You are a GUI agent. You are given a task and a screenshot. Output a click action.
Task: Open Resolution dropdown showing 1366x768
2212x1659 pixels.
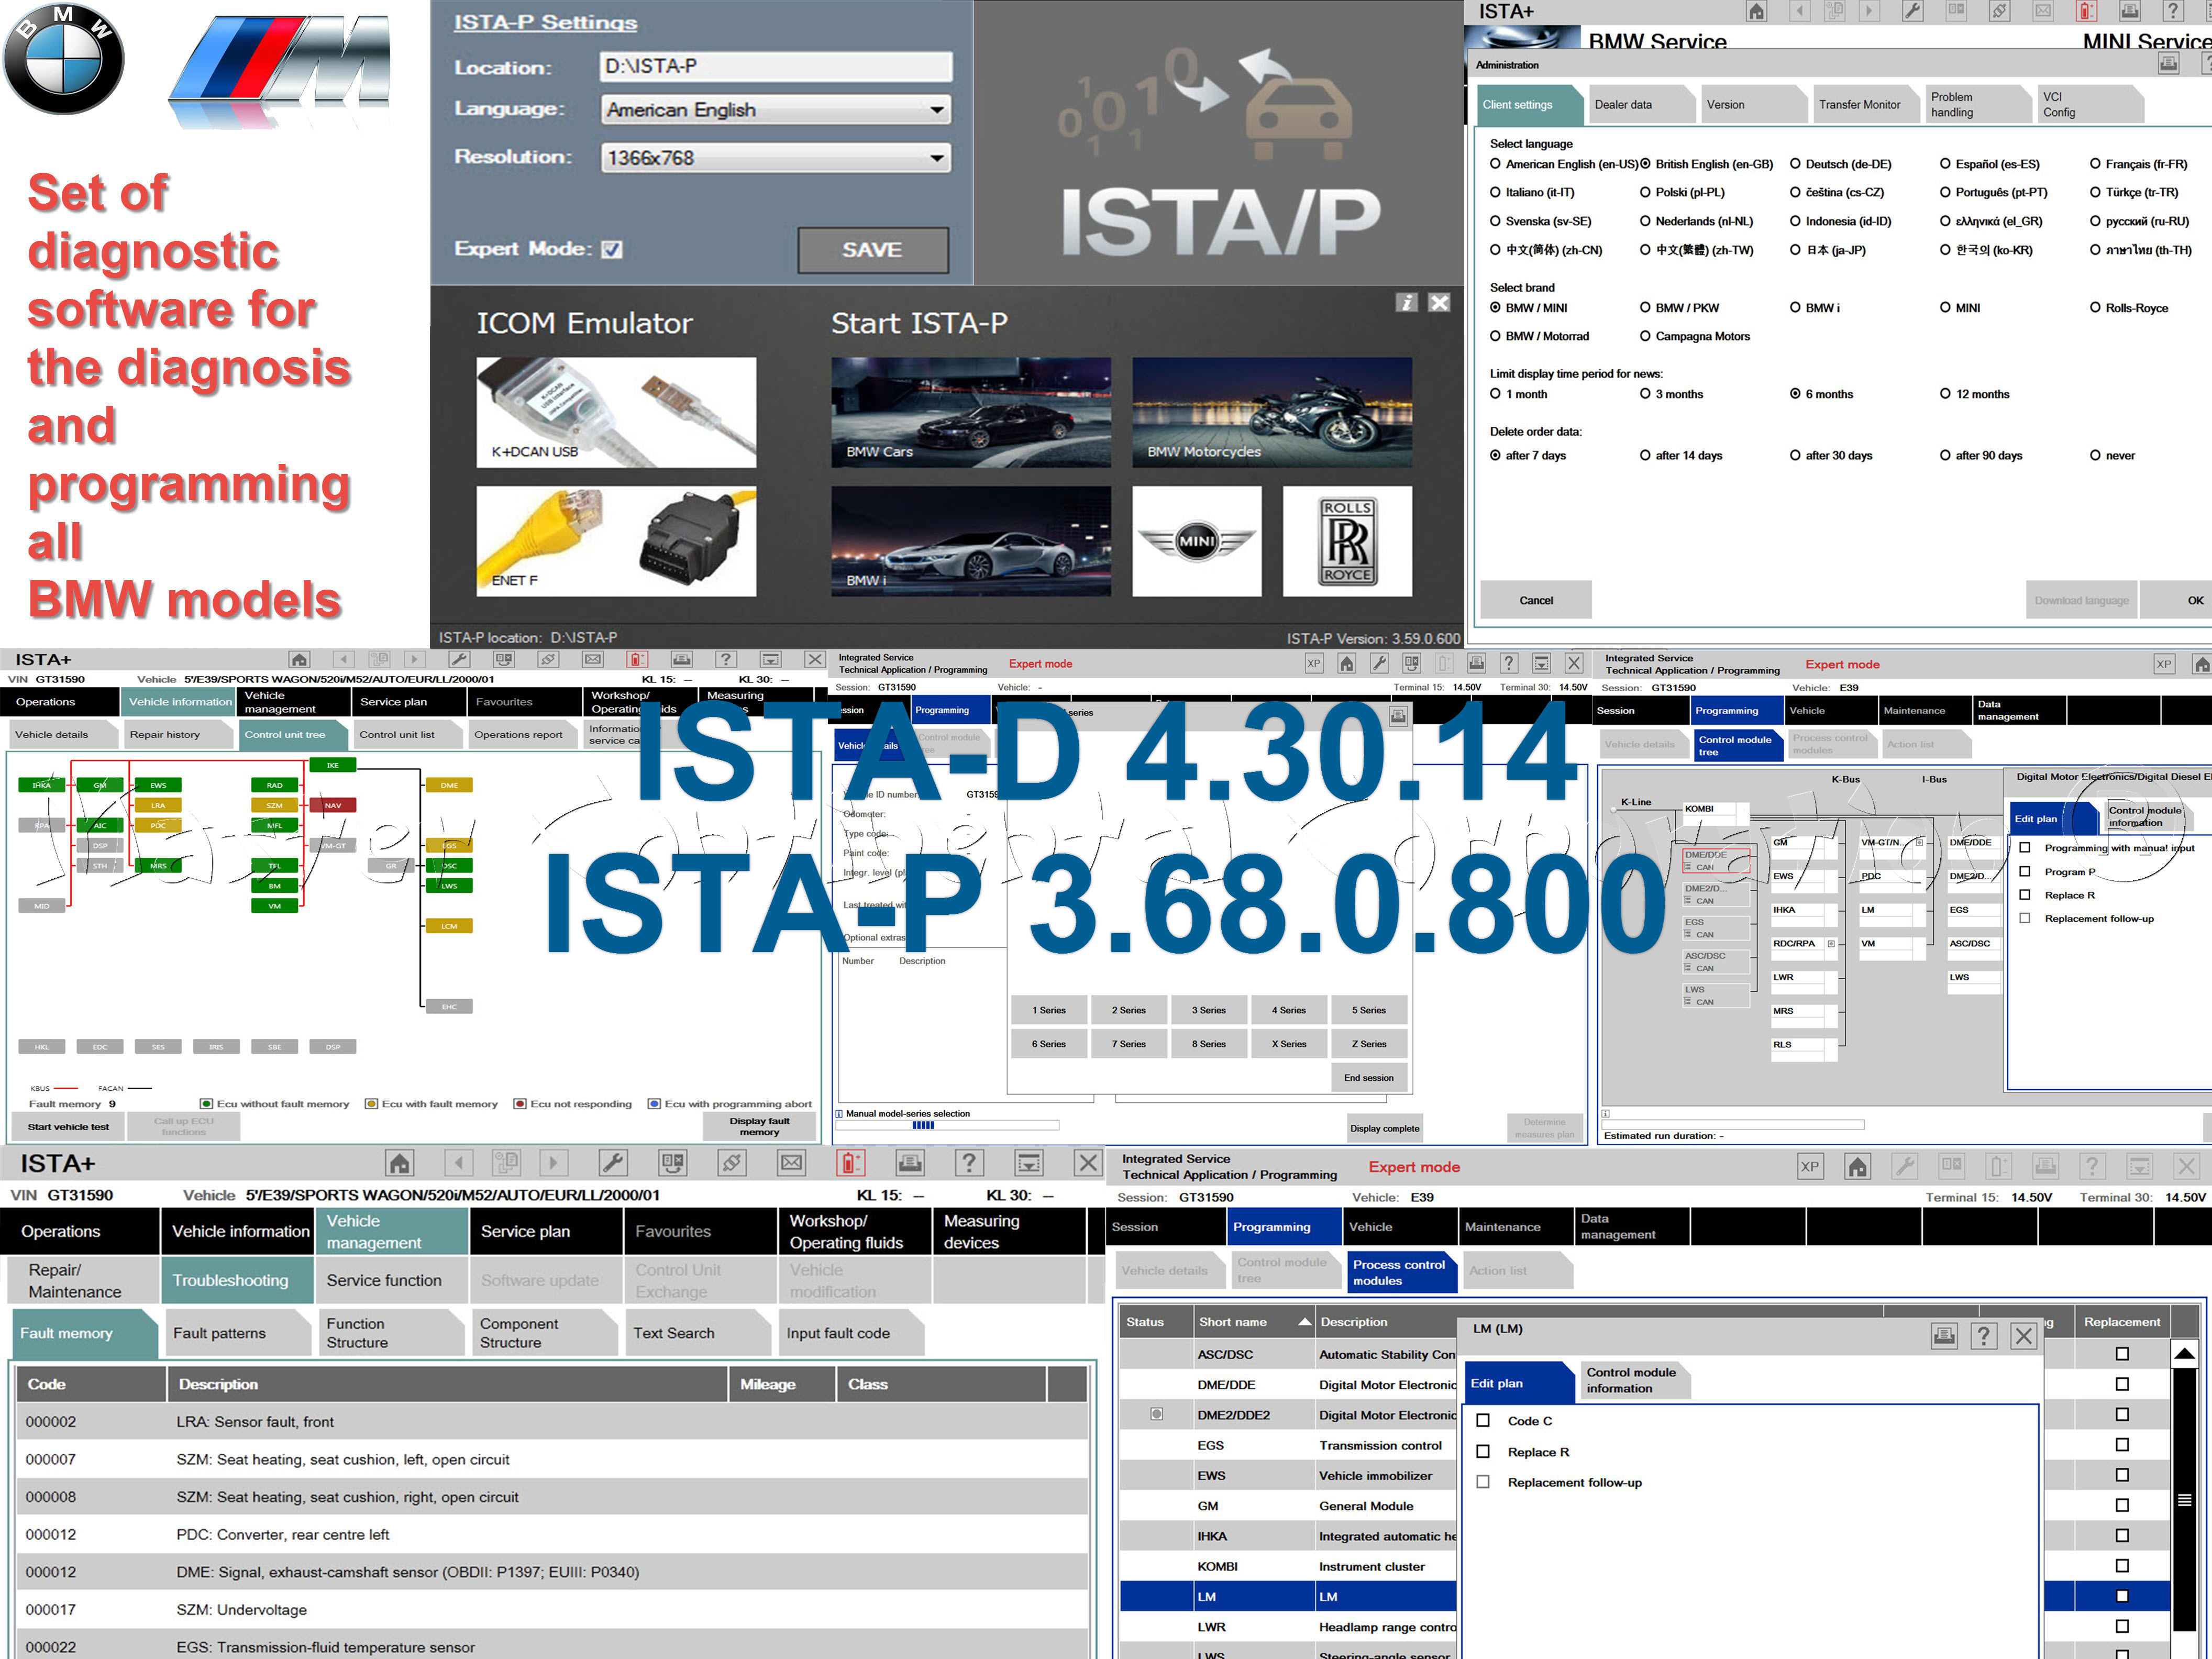[776, 157]
